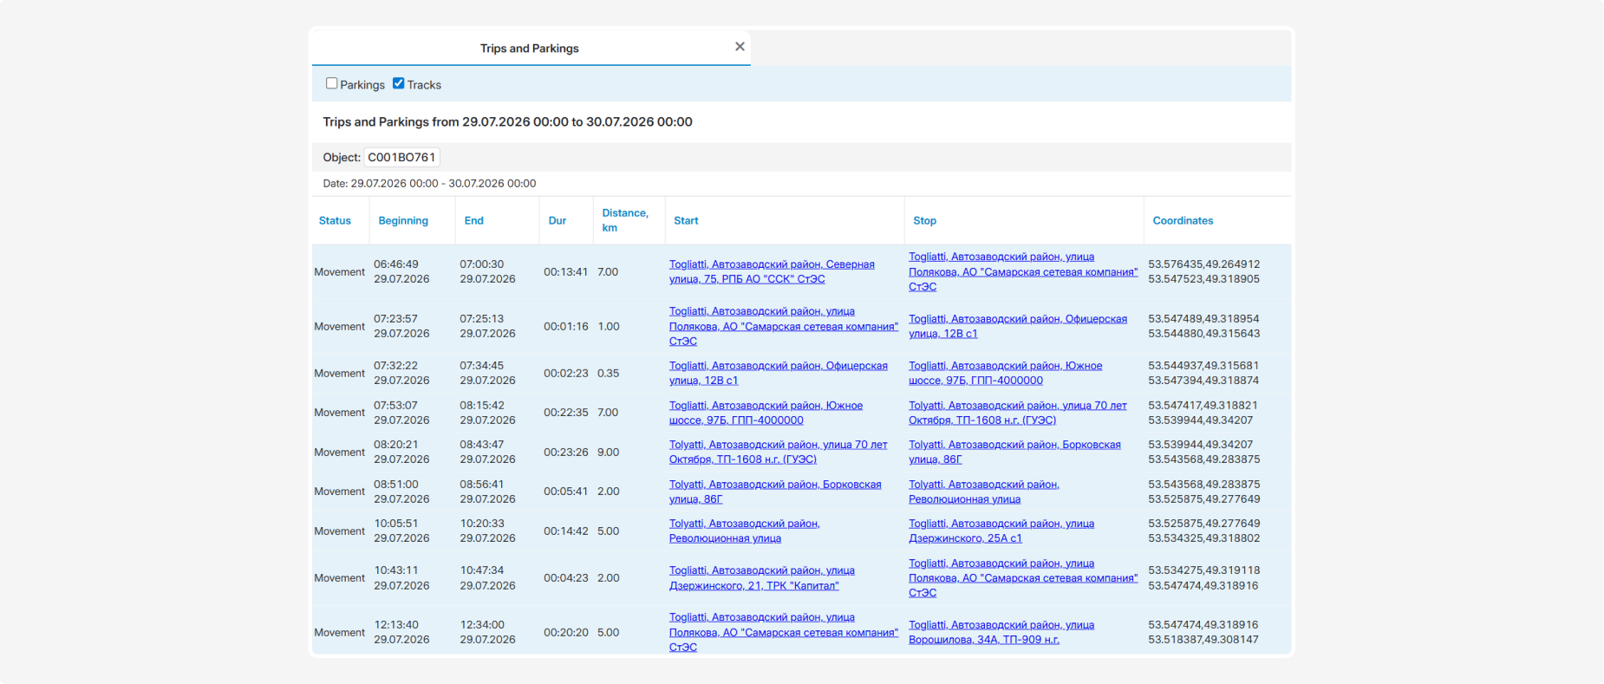Open stop link Революционная улица for 08:51:00 trip
The height and width of the screenshot is (684, 1604).
coord(984,492)
